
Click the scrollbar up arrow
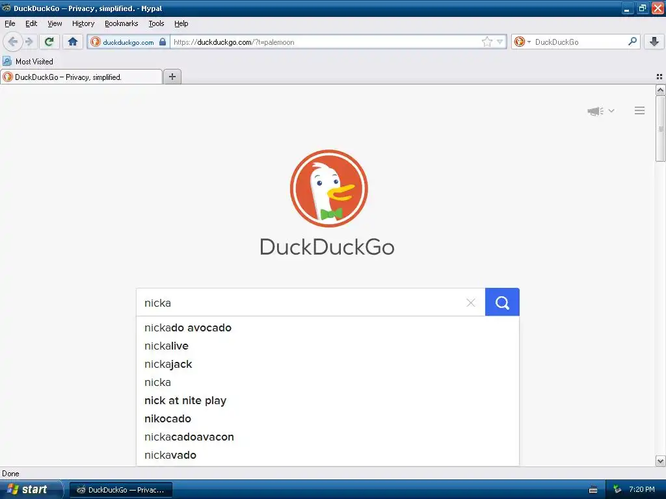click(660, 90)
